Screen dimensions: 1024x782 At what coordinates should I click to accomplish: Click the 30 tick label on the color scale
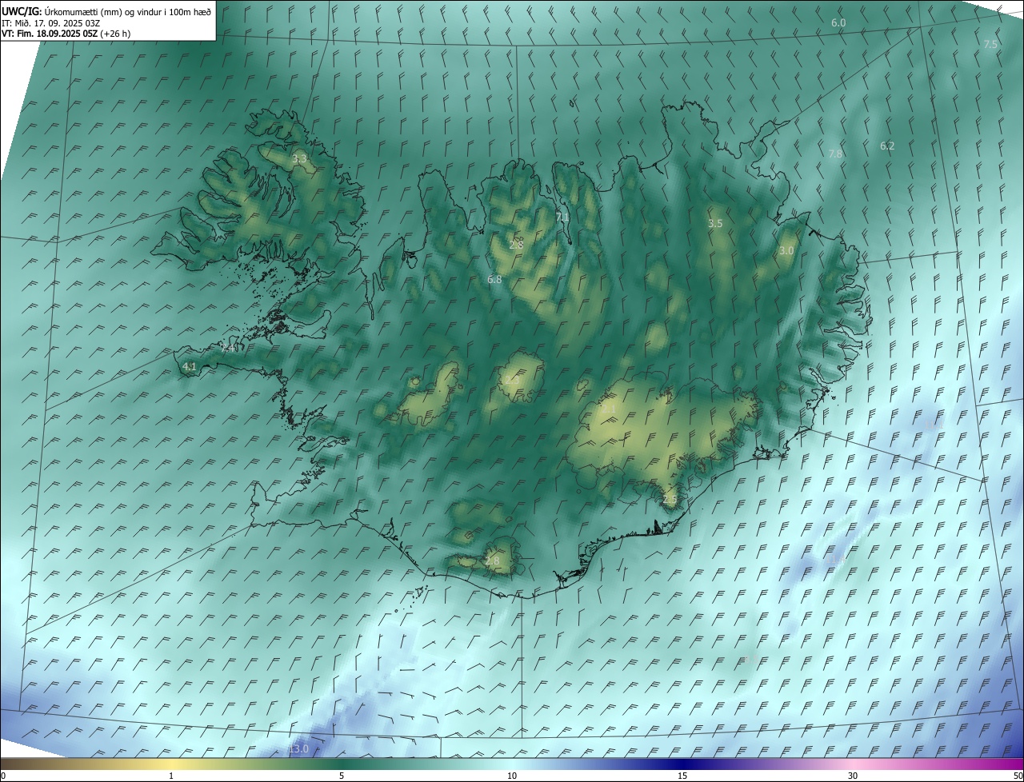point(853,776)
